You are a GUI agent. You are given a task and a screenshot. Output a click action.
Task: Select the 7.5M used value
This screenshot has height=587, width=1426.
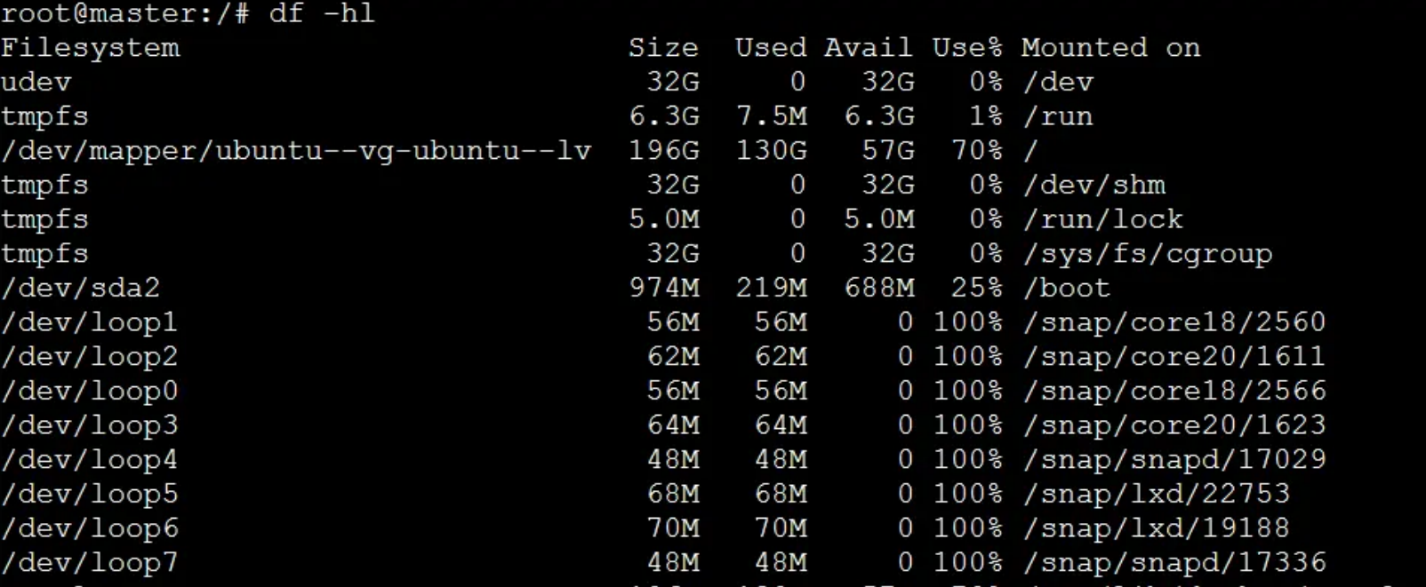pos(772,116)
